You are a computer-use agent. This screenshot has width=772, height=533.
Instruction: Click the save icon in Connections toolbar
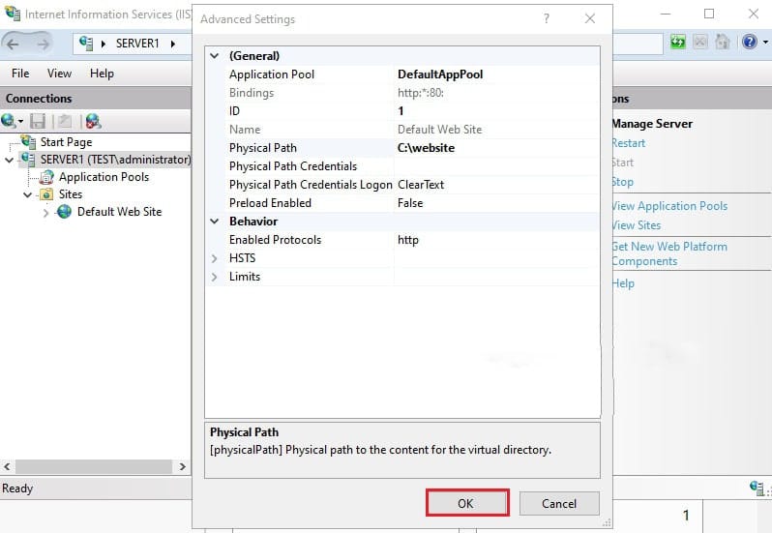pyautogui.click(x=38, y=121)
